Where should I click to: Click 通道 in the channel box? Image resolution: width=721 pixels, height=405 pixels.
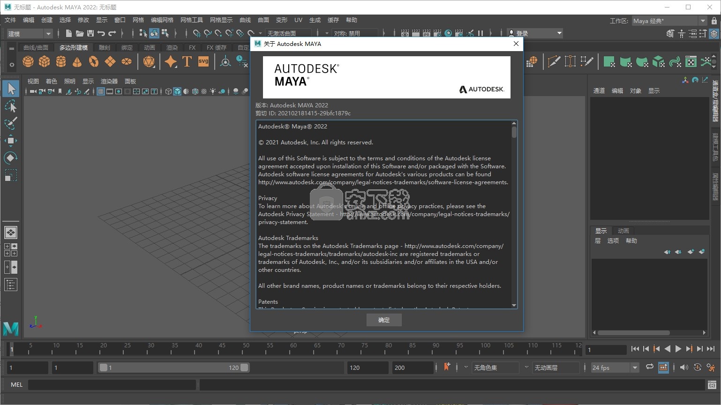tap(599, 90)
